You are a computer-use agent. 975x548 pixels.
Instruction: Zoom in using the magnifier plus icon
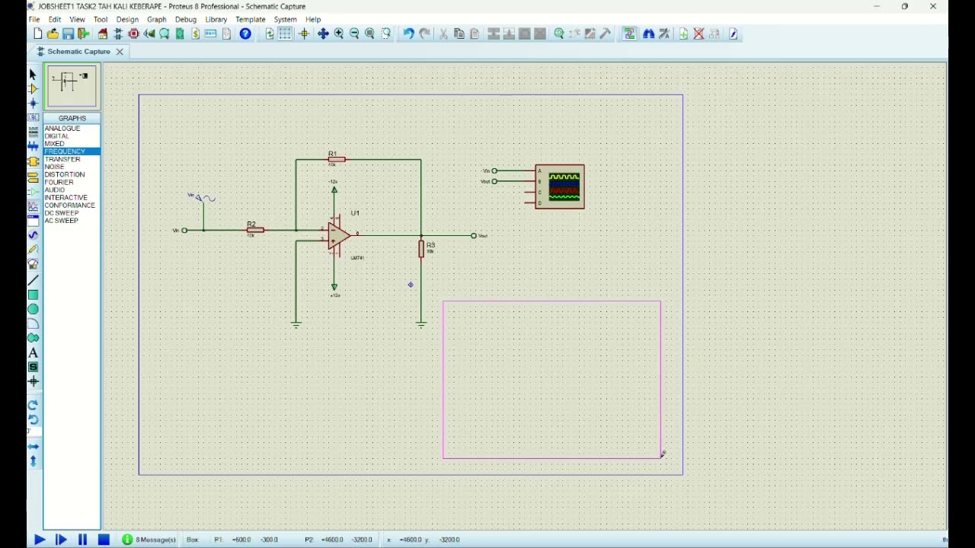(x=339, y=33)
